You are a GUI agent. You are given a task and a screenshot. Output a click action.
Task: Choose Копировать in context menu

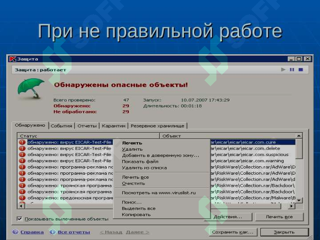162,215
